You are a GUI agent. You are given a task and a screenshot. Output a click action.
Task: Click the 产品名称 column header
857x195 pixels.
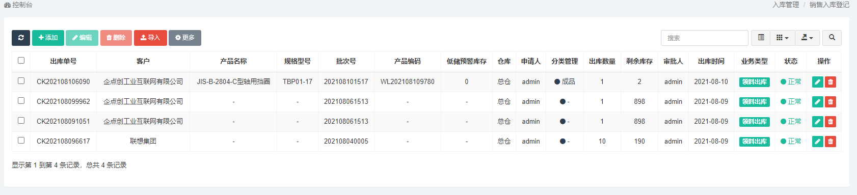click(233, 61)
